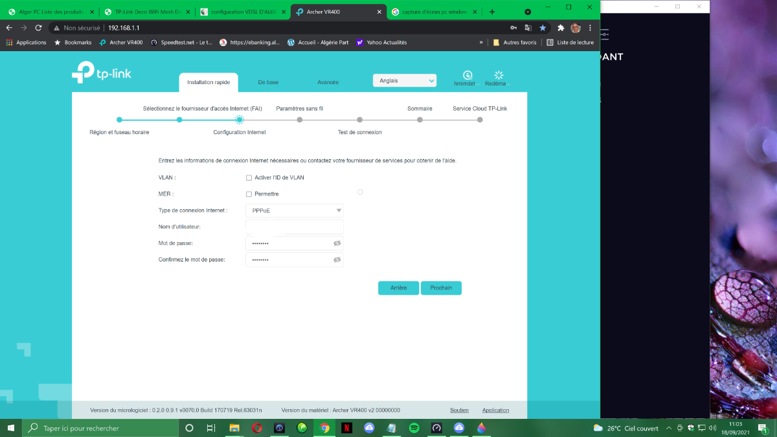Click the Nom d'utilisateur input field
777x437 pixels.
tap(295, 227)
